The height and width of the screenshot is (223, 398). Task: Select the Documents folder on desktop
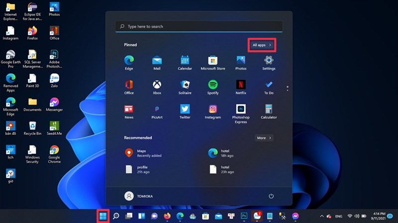tap(32, 105)
